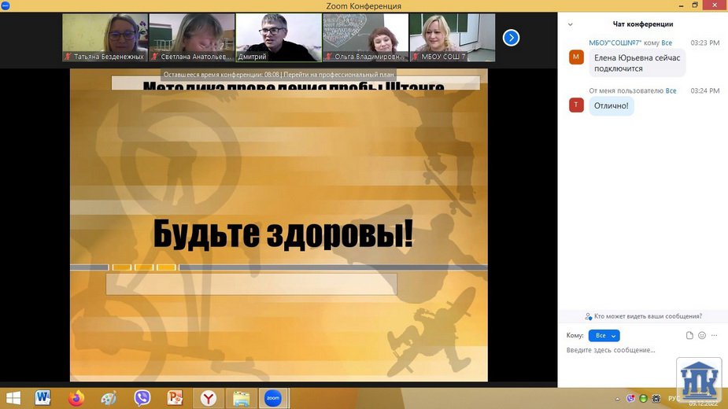Collapse the chat panel using header chevron
Image resolution: width=728 pixels, height=409 pixels.
pyautogui.click(x=570, y=24)
